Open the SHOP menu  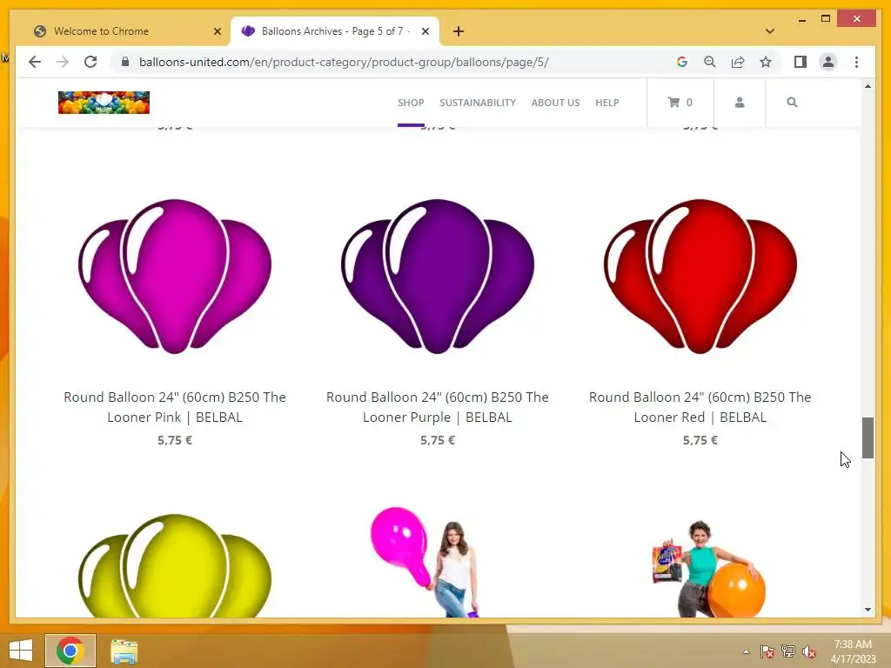click(x=411, y=103)
